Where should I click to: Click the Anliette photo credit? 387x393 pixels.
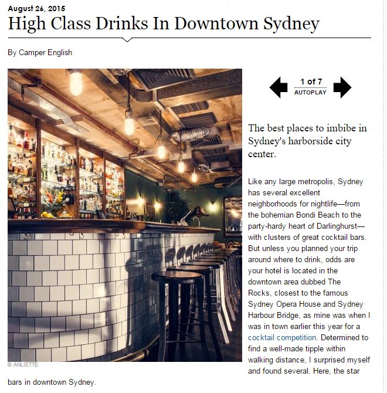pyautogui.click(x=23, y=365)
